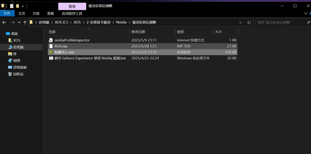The height and width of the screenshot is (154, 311).
Task: Switch to the 查看 ribbon tab
Action: 50,13
